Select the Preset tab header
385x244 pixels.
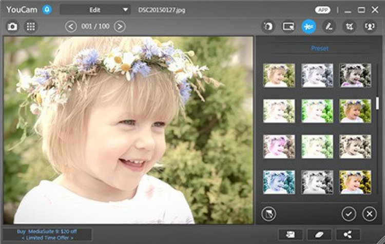[x=320, y=48]
